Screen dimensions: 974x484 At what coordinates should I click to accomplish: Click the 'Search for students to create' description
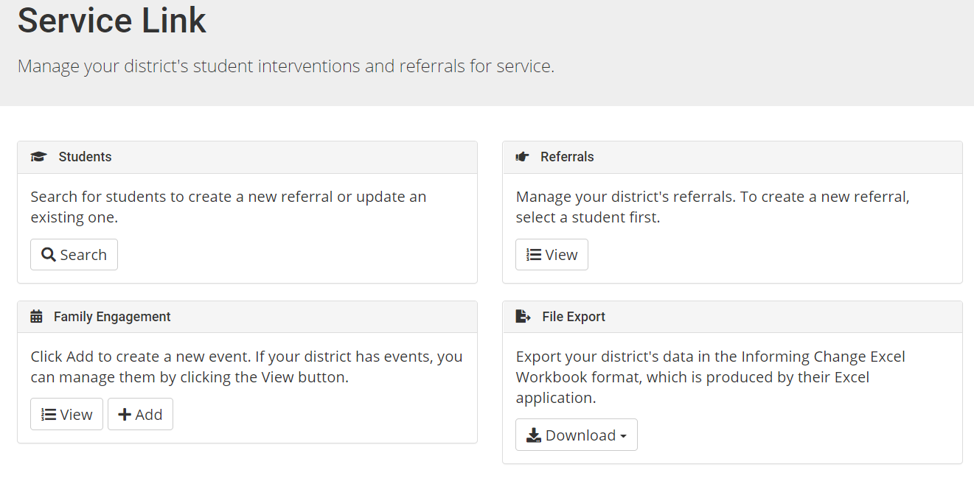[229, 207]
